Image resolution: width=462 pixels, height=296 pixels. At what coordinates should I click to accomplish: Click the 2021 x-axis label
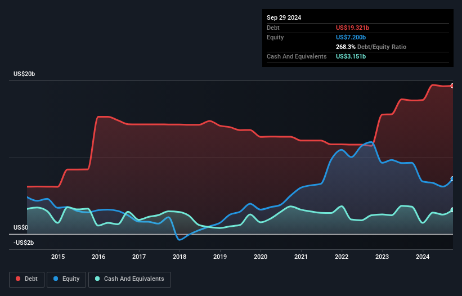point(301,257)
